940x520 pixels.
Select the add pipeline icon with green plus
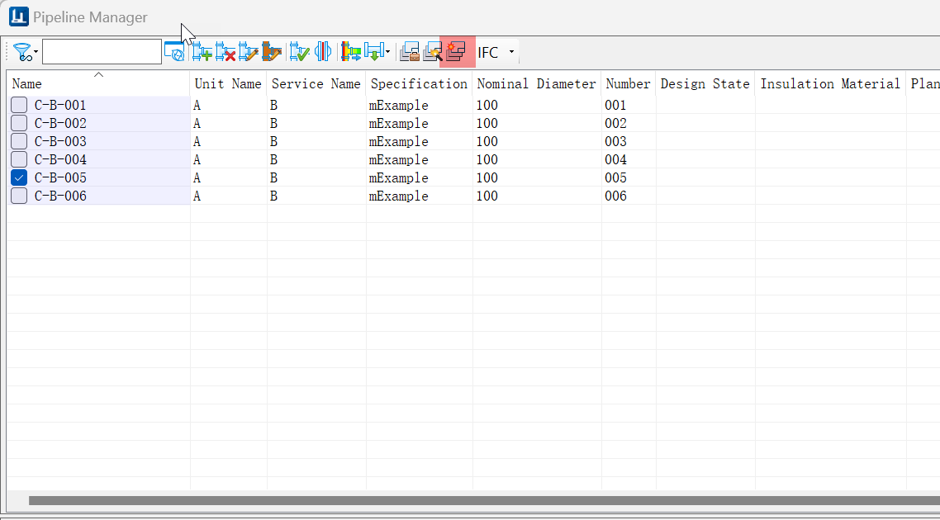(201, 51)
